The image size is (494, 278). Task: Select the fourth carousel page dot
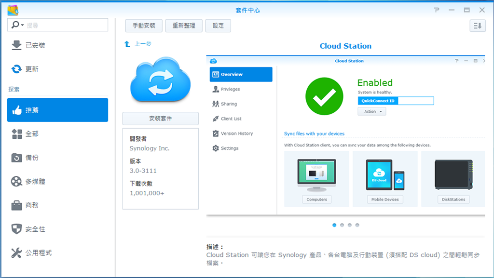point(357,225)
